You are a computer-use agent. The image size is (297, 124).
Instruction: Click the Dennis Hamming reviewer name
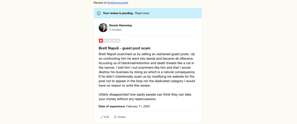[x=120, y=25]
